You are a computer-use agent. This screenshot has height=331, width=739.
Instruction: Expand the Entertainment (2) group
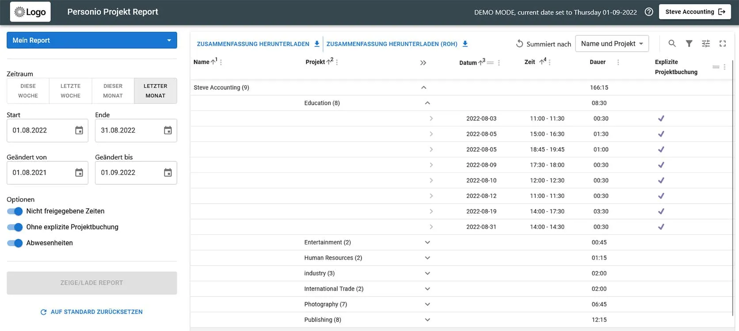pos(427,242)
